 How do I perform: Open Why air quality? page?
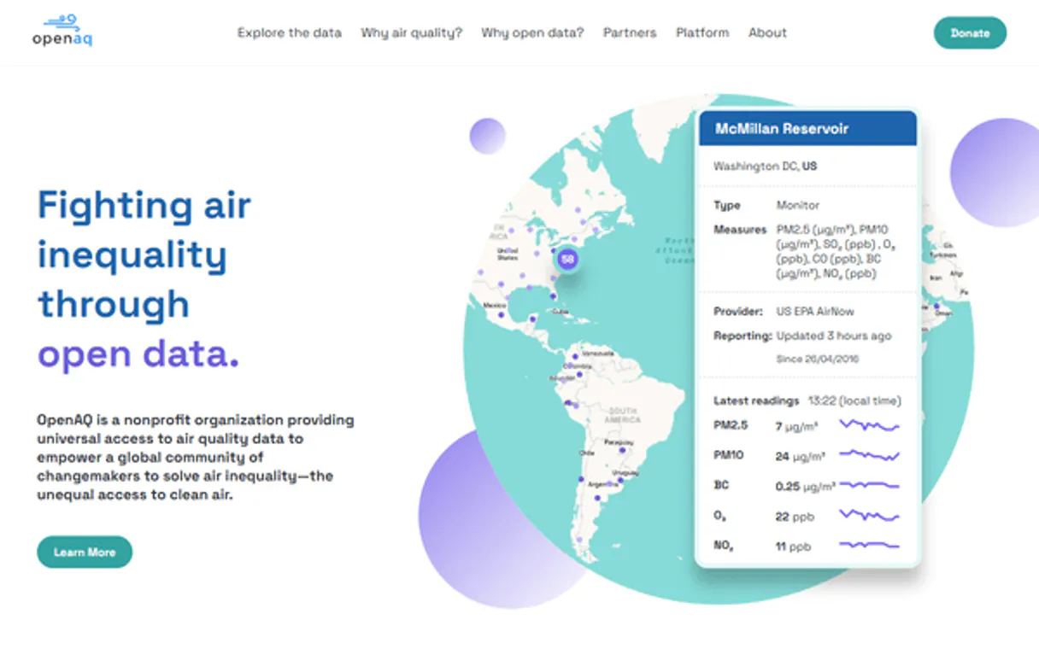click(411, 32)
